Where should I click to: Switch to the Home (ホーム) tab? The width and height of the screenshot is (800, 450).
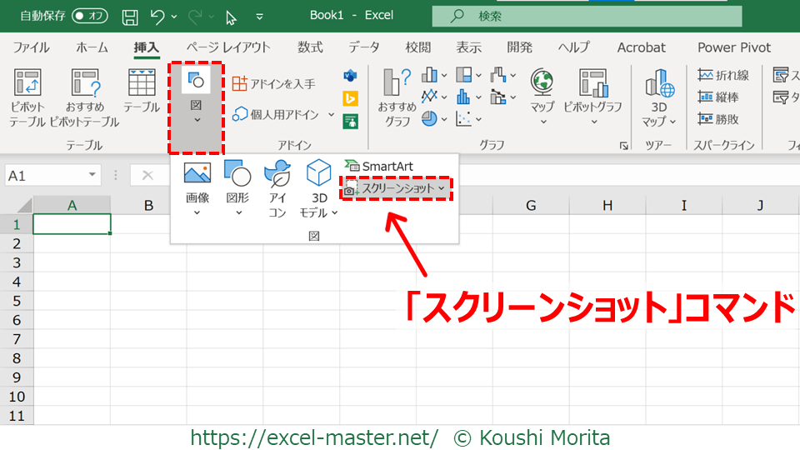click(x=92, y=47)
